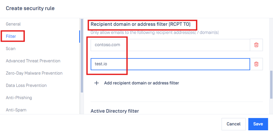The height and width of the screenshot is (133, 273).
Task: Click the Recipient domain filter heading
Action: 140,25
